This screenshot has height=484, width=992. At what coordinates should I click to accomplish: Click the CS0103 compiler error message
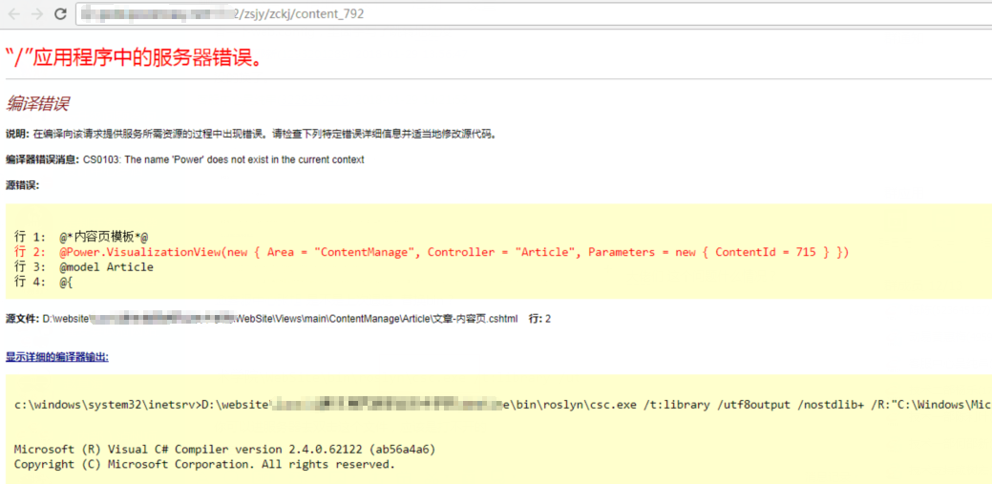click(x=222, y=159)
